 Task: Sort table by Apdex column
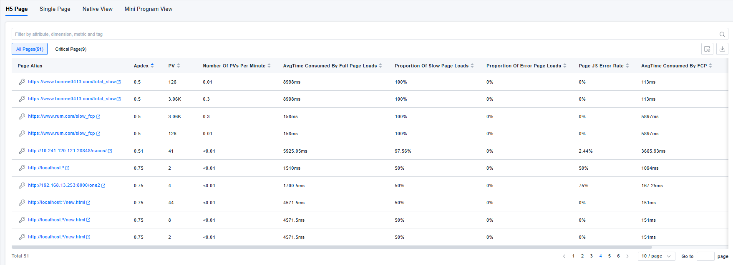tap(152, 66)
